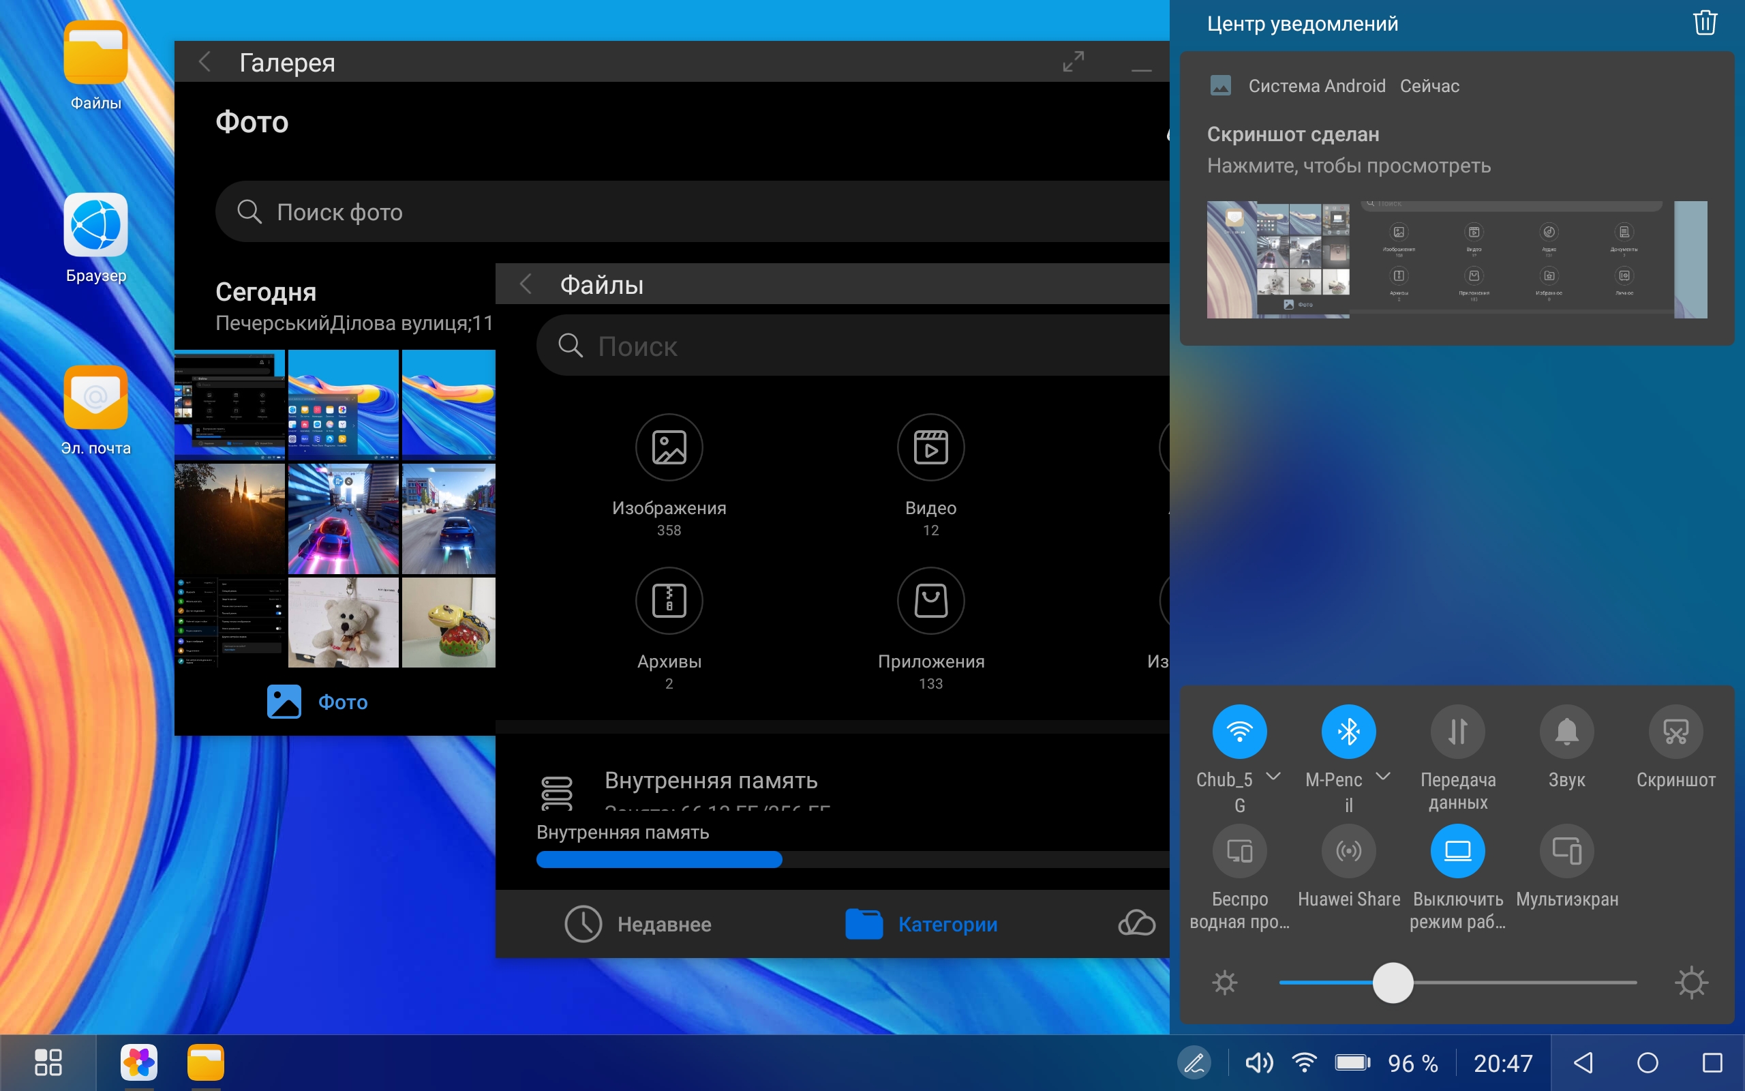Set brightness to minimum via dim icon
The width and height of the screenshot is (1745, 1091).
point(1224,982)
